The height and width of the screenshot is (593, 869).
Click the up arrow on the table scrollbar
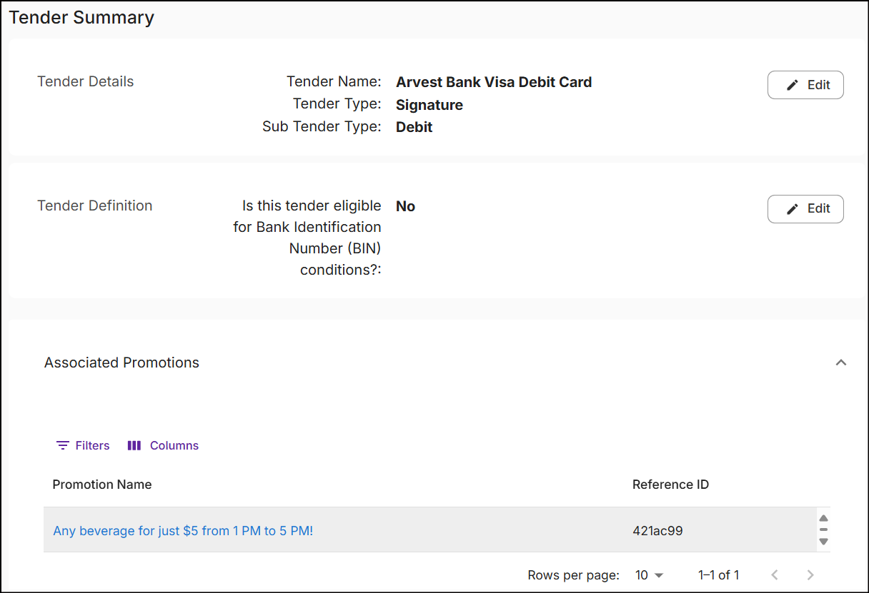[x=823, y=518]
